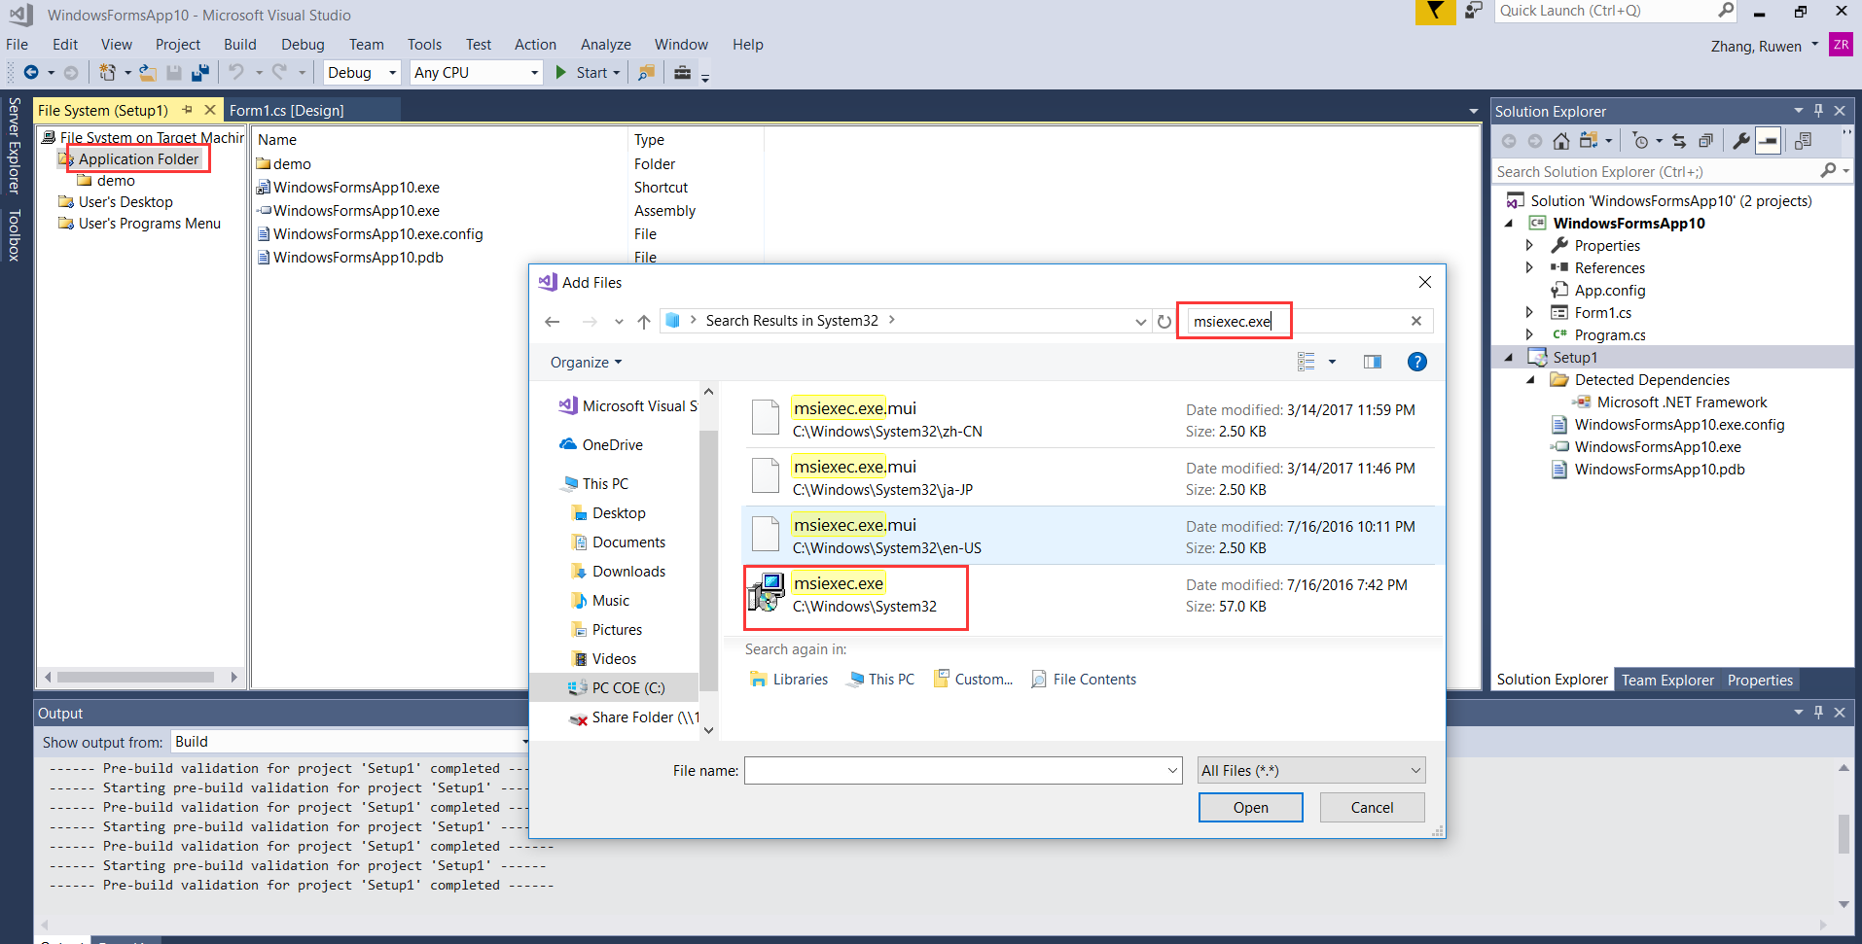Click the back arrow in Add Files dialog
Screen dimensions: 1862x944
[553, 322]
